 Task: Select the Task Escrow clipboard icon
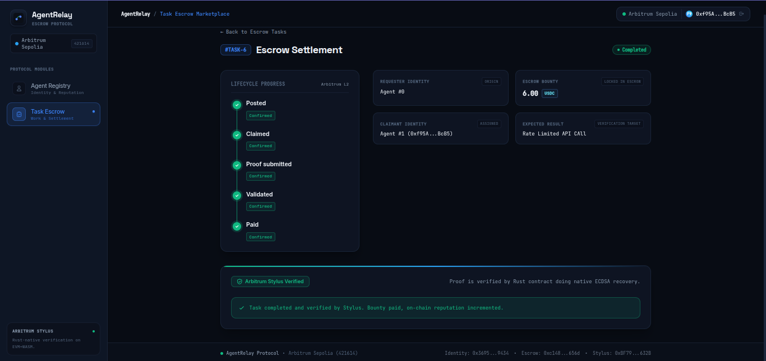tap(19, 114)
